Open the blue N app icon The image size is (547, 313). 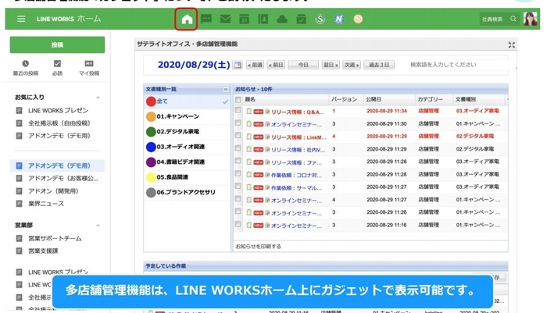(339, 19)
